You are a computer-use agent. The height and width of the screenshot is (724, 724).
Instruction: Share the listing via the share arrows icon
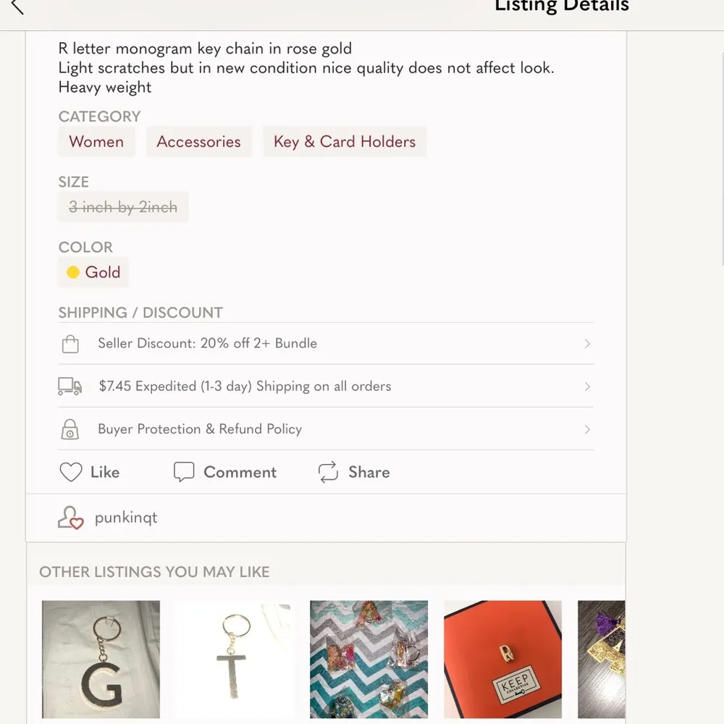(328, 472)
